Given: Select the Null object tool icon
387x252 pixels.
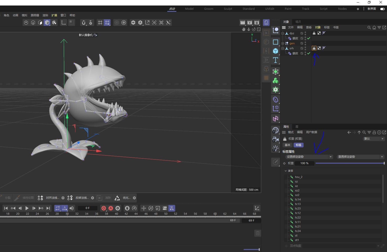Looking at the screenshot, I should pos(276,30).
